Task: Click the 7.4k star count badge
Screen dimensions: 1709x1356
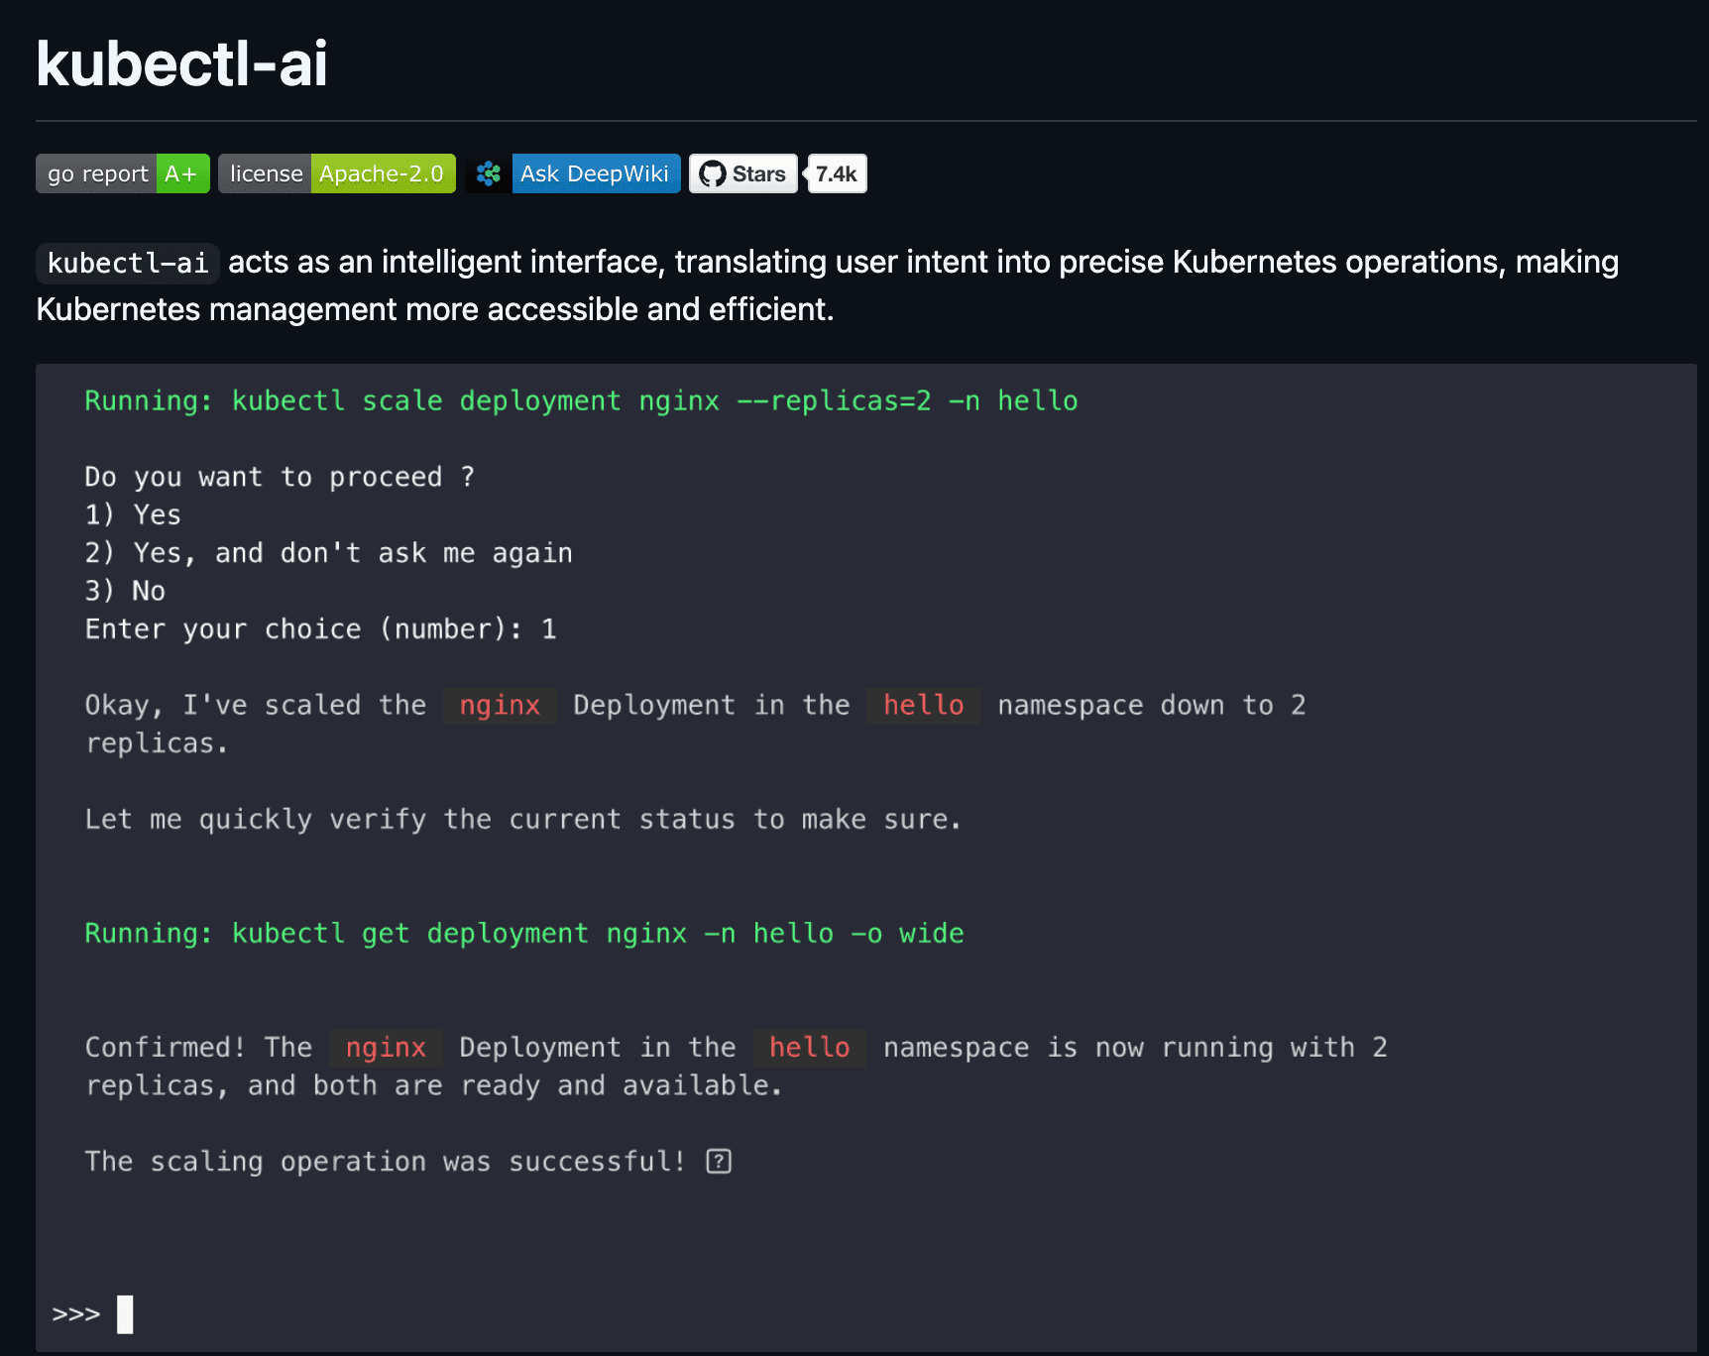Action: 836,173
